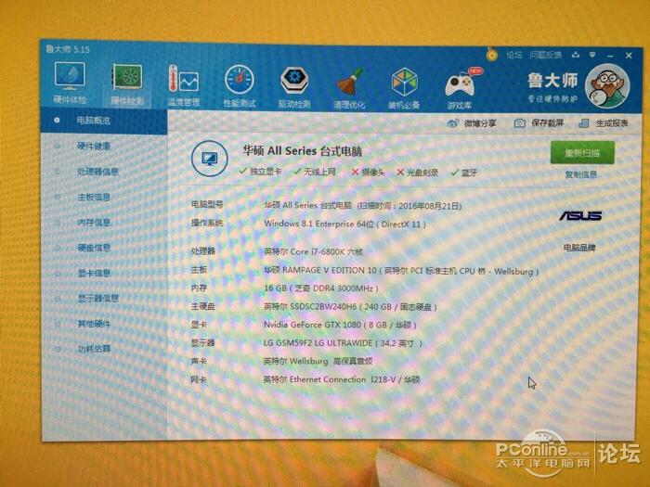Click processor value Core i7-6800K
The width and height of the screenshot is (650, 487).
click(x=314, y=251)
